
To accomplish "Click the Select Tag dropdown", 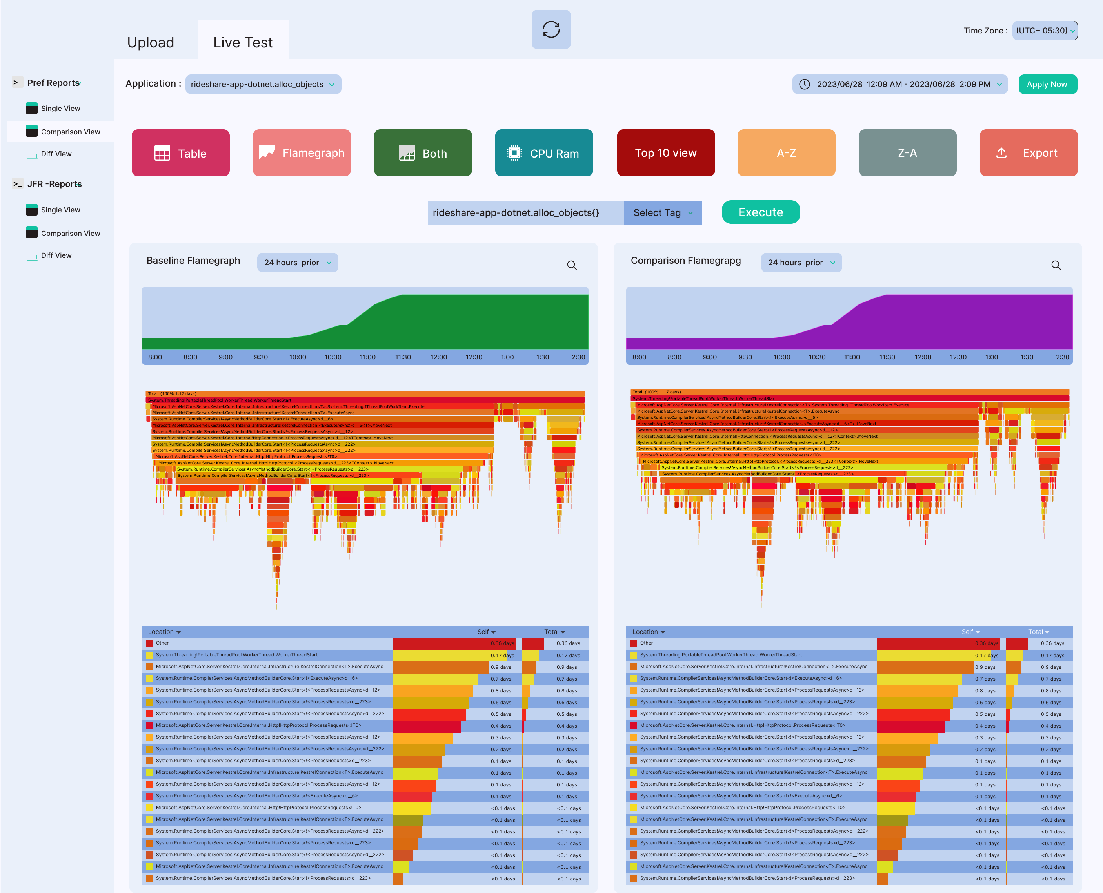I will click(663, 212).
